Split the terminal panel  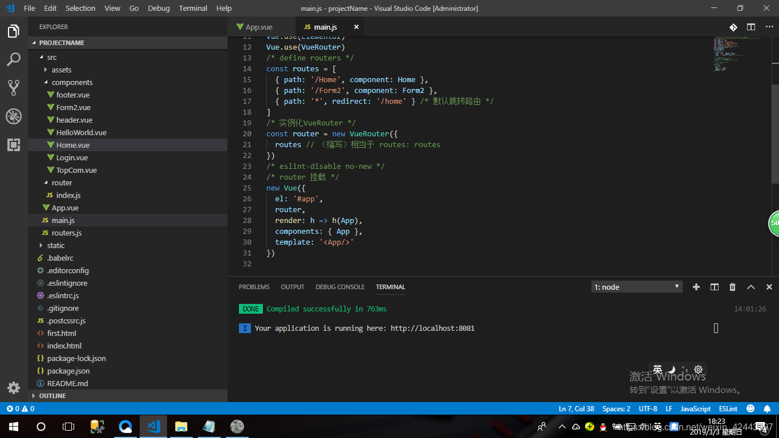click(714, 287)
